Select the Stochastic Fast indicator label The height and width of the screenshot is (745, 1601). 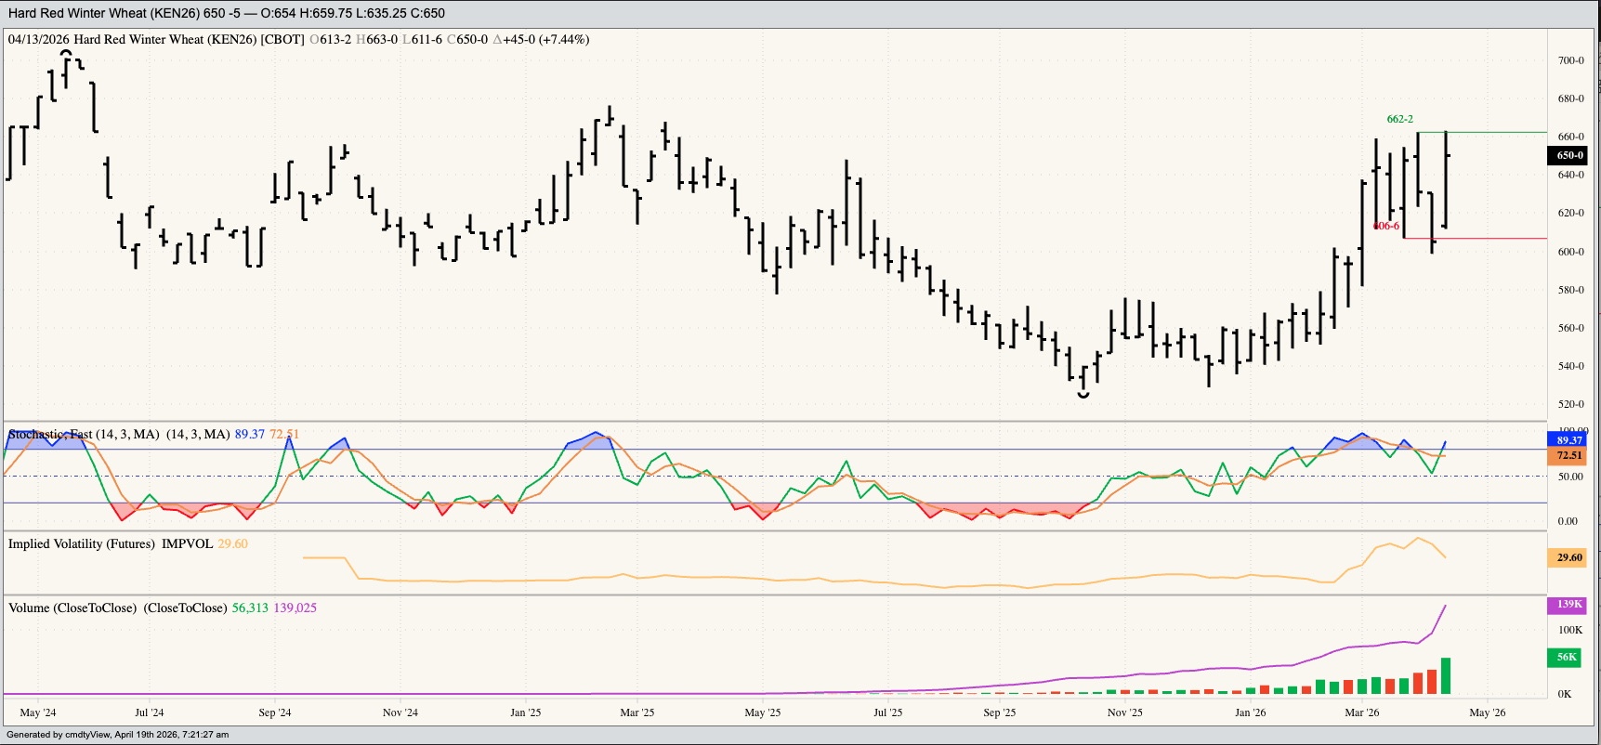click(x=84, y=435)
